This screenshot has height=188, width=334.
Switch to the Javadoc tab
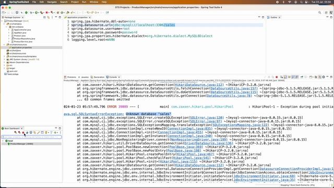tap(83, 77)
